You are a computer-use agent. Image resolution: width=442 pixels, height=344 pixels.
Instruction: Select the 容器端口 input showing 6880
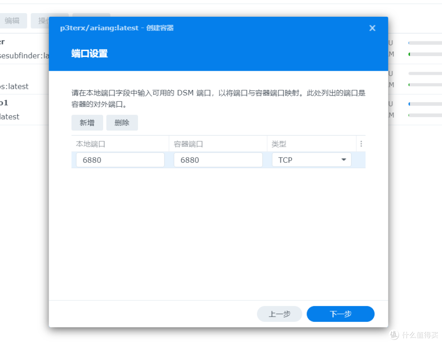tap(218, 160)
